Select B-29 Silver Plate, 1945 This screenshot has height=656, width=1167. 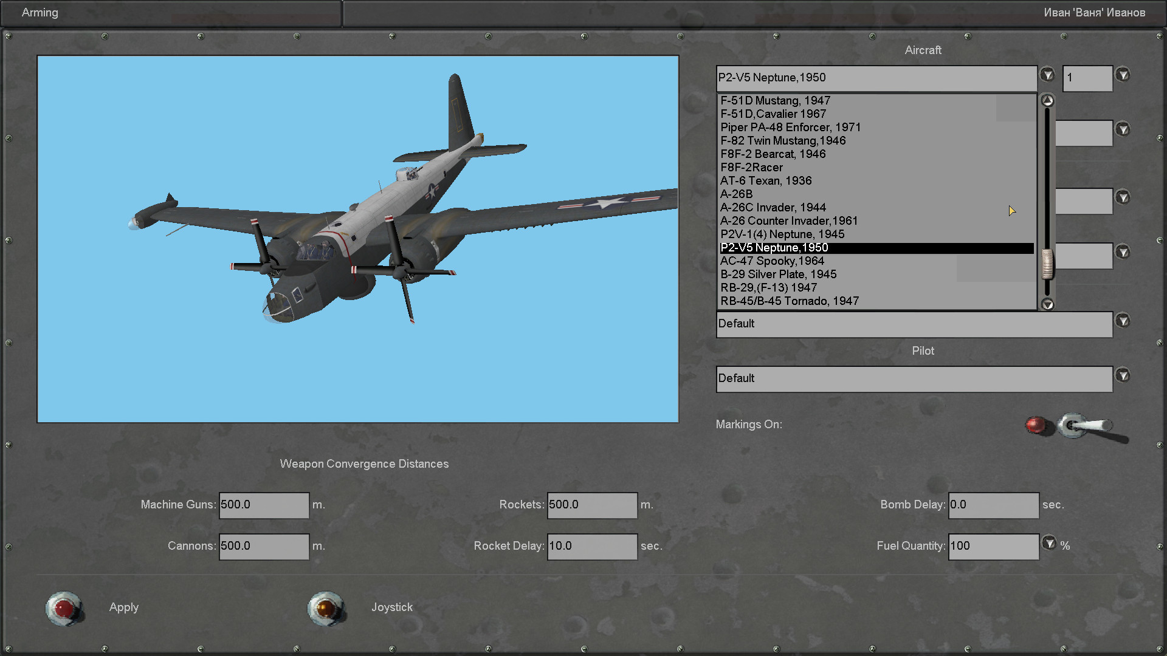click(x=778, y=274)
